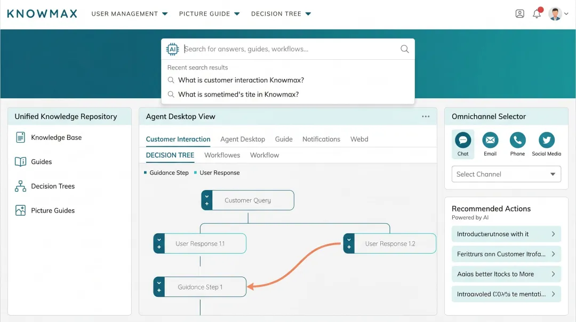This screenshot has width=576, height=322.
Task: Select the User Response 1.2 node box
Action: [390, 244]
